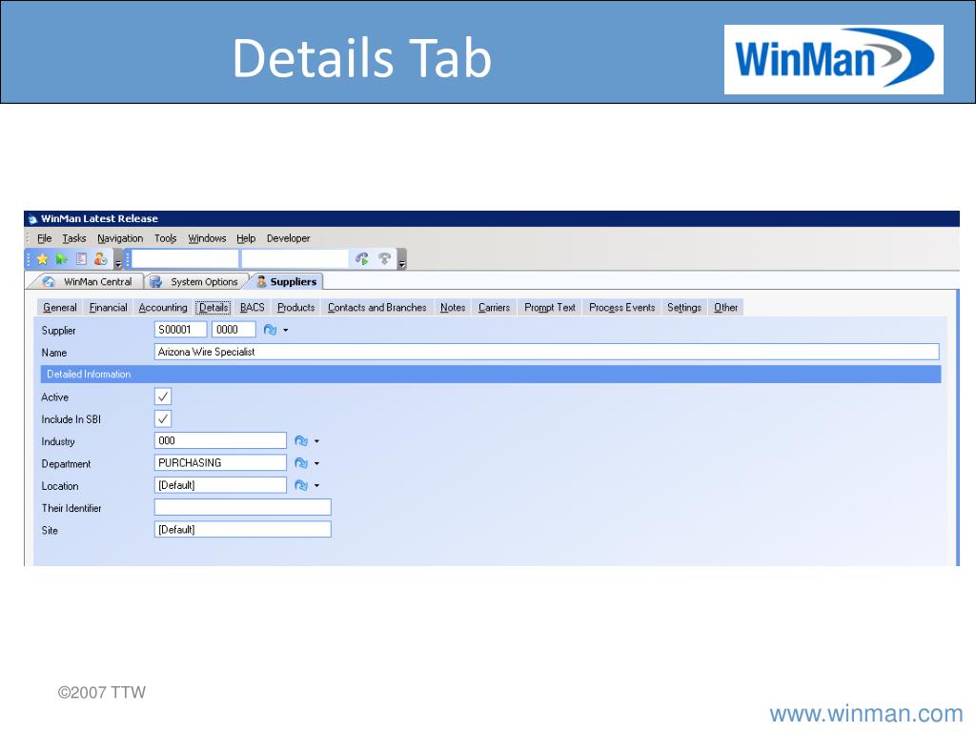Click the Department field showing PURCHASING

click(220, 463)
